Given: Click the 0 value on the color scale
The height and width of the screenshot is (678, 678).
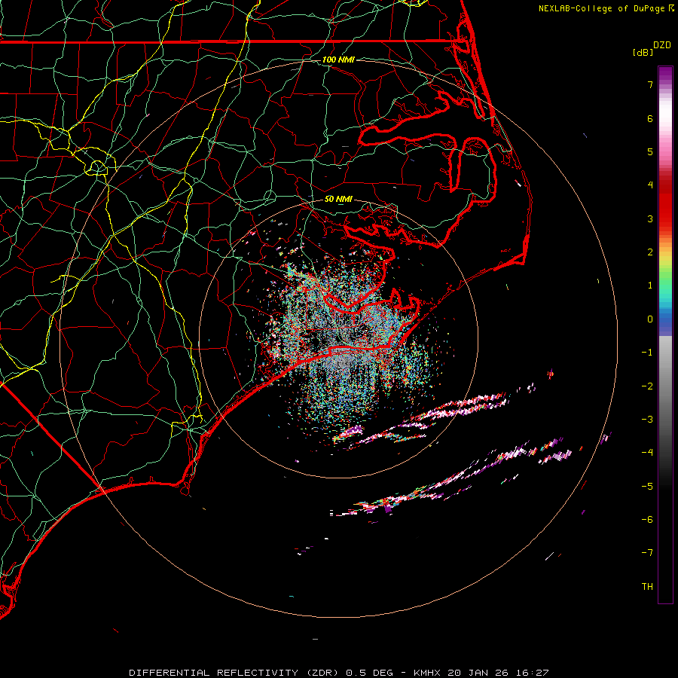Looking at the screenshot, I should [x=650, y=319].
